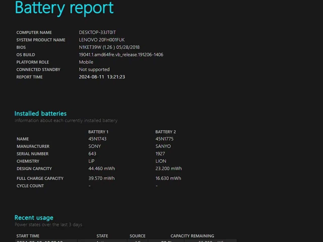Click the START TIME column header
Viewport: 323px width, 242px height.
[x=28, y=236]
